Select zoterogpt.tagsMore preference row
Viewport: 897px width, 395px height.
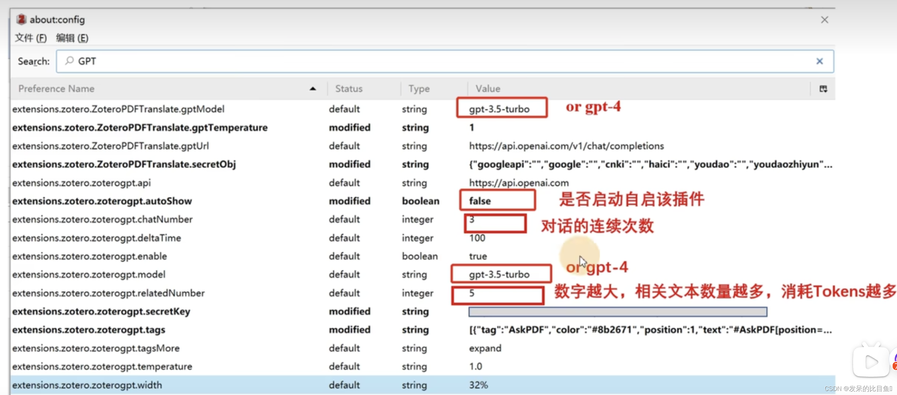click(423, 348)
